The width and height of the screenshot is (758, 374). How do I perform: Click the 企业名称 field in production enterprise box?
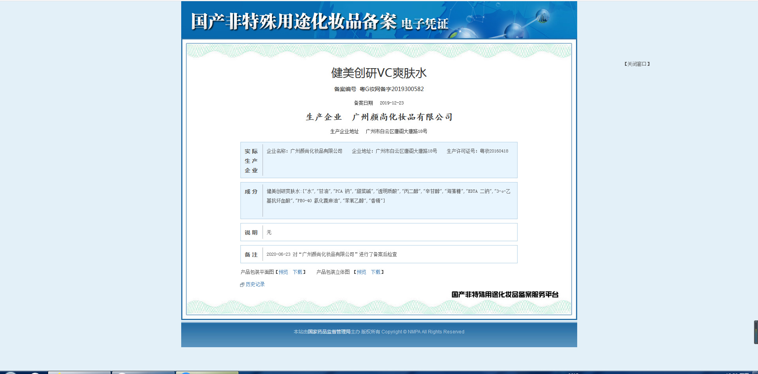pyautogui.click(x=304, y=151)
